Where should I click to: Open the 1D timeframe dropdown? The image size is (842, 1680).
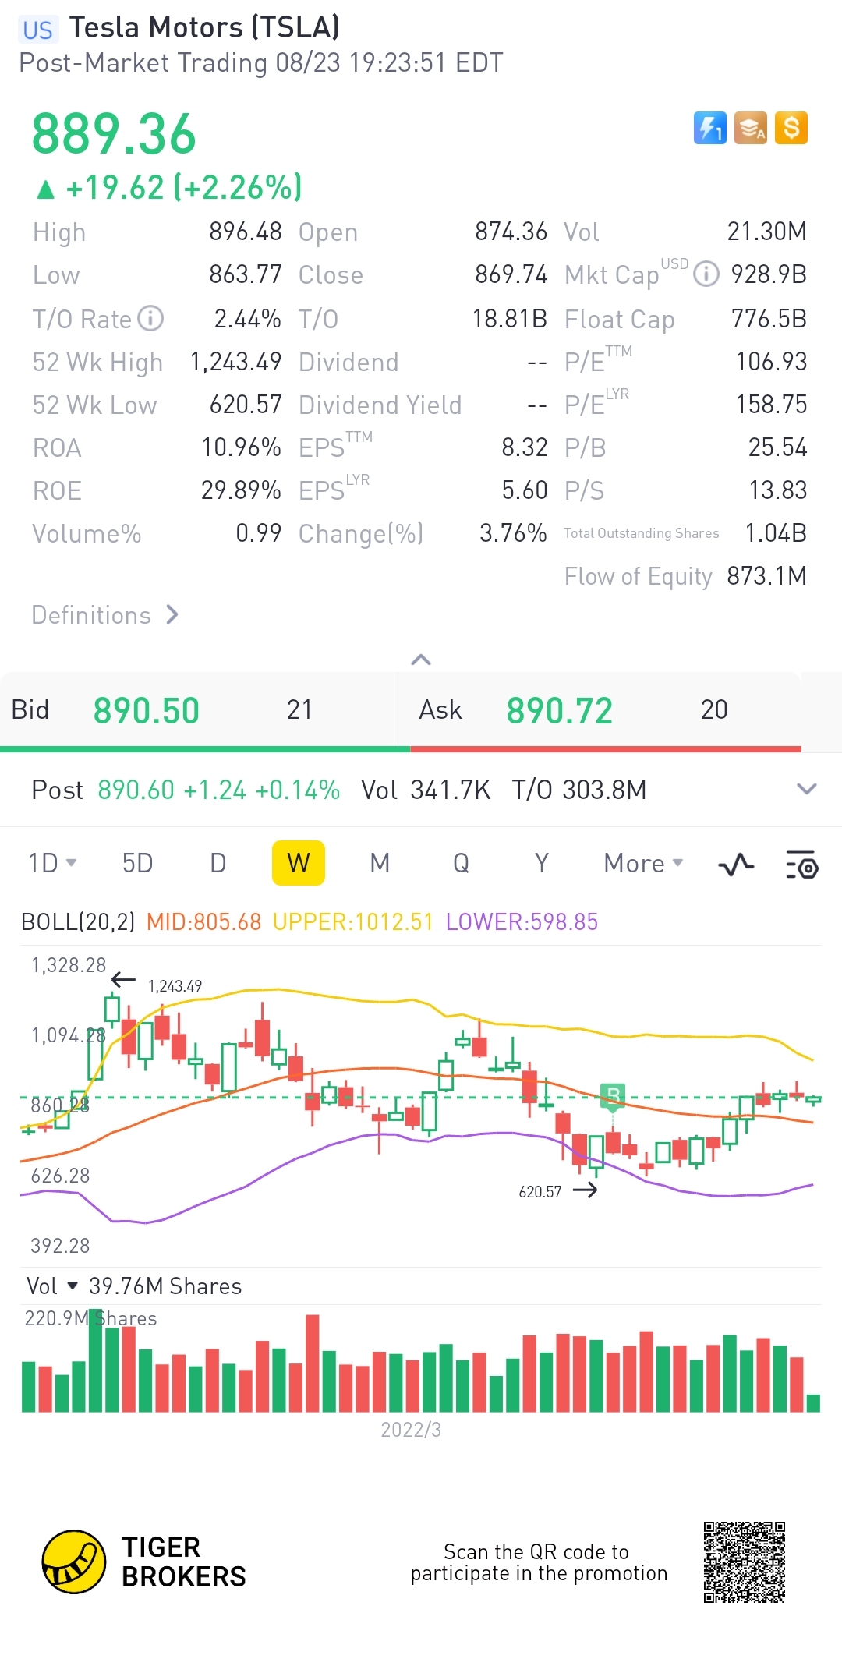point(52,863)
